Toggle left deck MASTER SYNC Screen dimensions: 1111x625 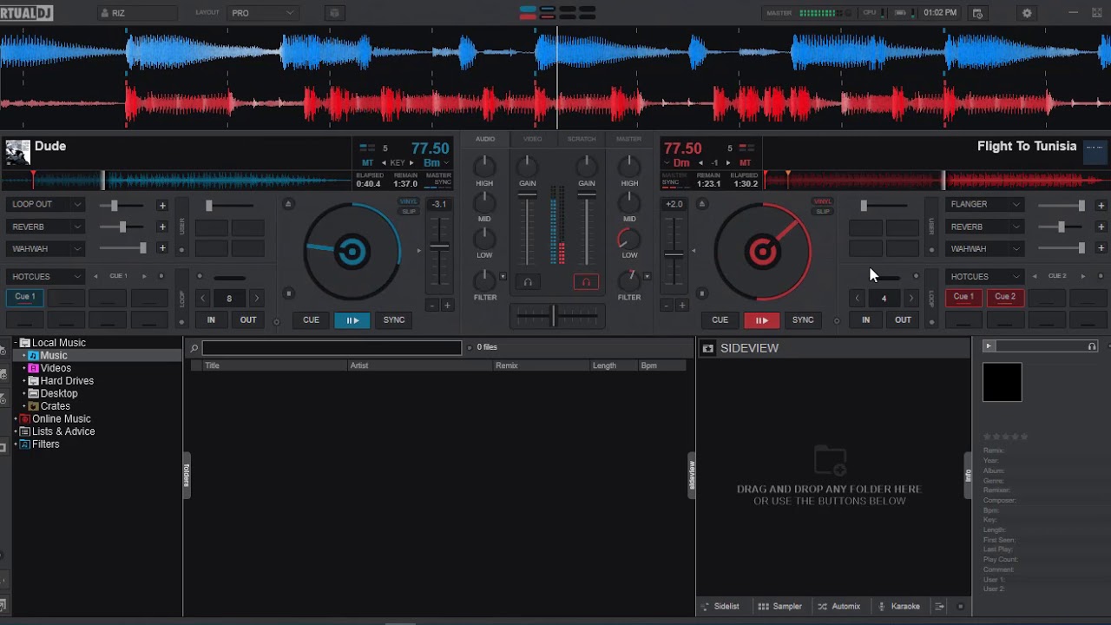(438, 179)
